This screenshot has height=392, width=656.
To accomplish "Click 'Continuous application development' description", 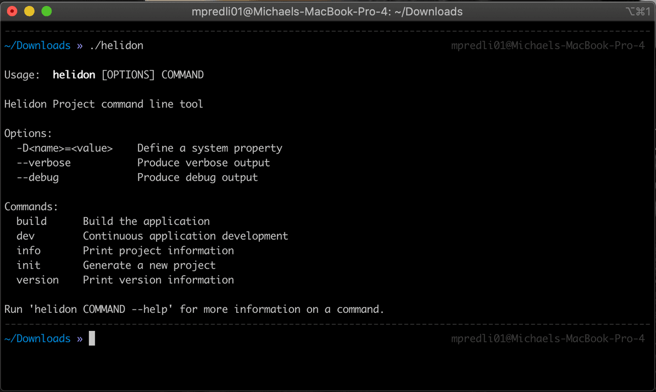I will pyautogui.click(x=185, y=236).
